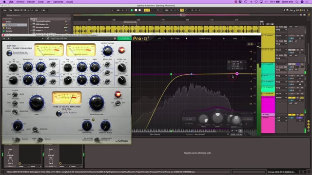Flip the Release Fast/Slow switch

pyautogui.click(x=15, y=103)
